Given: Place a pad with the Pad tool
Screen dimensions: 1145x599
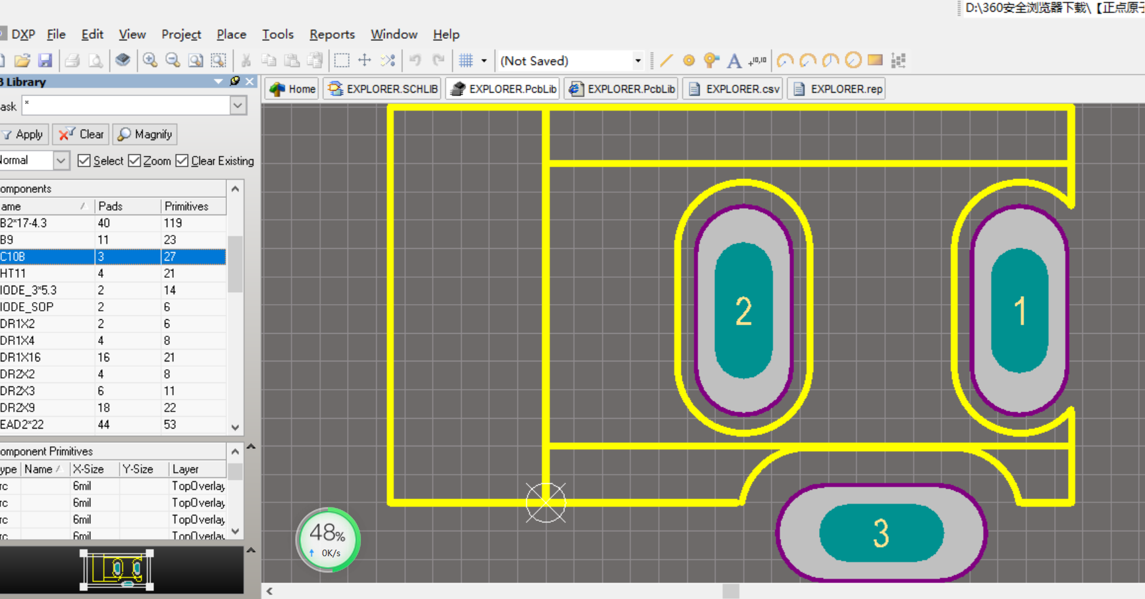Looking at the screenshot, I should 689,61.
